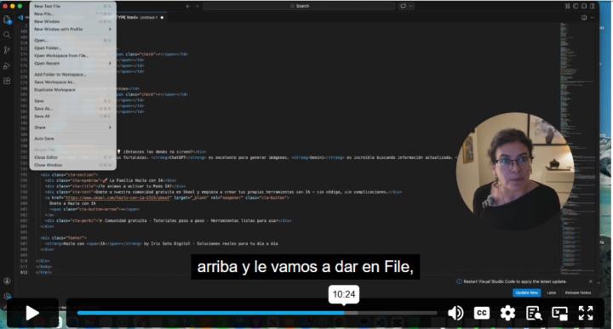Expand New Window with Profile submenu
The image size is (613, 329).
tap(72, 29)
